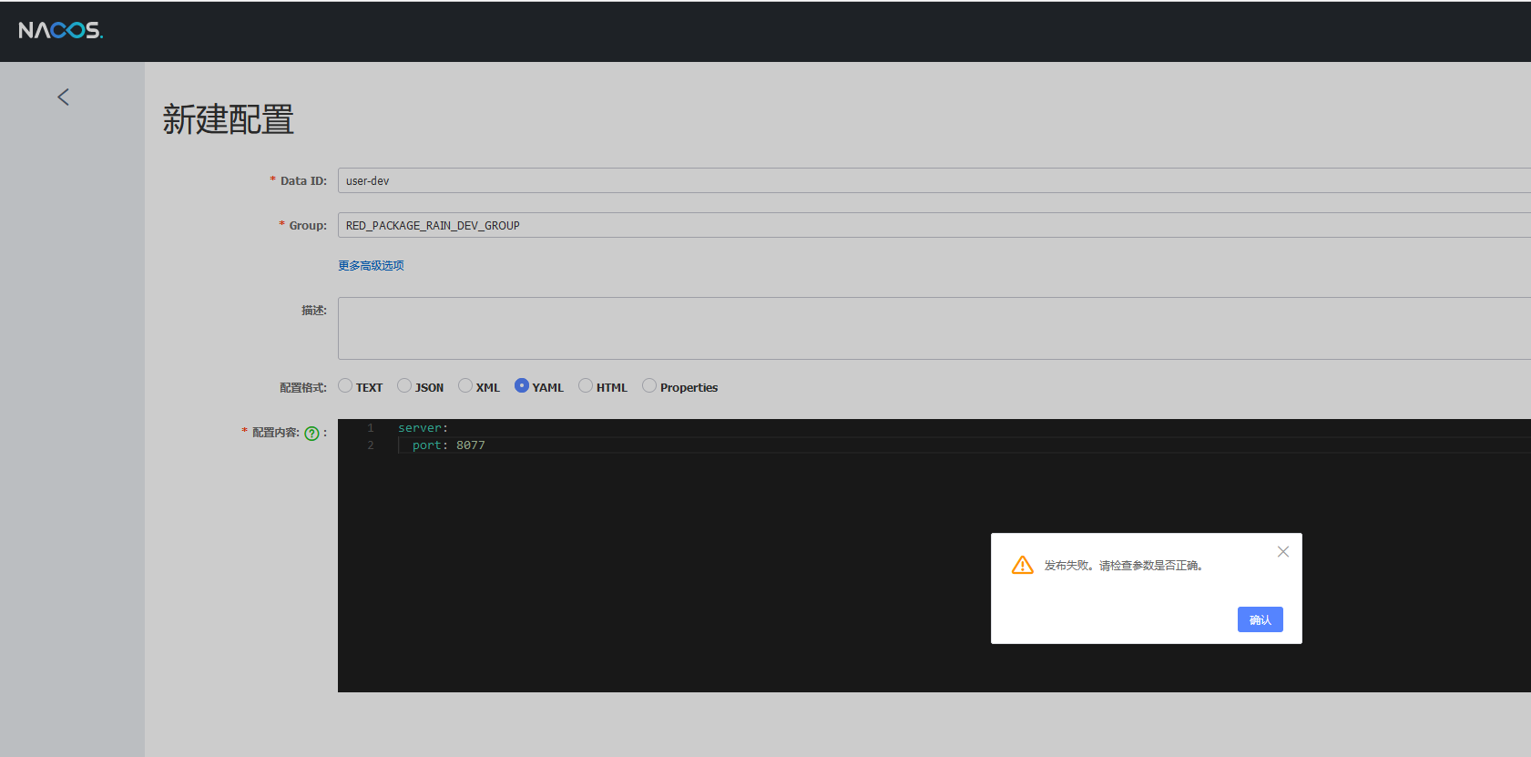Click the 'server:' line in editor
Screen dimensions: 1531x757
(x=424, y=428)
